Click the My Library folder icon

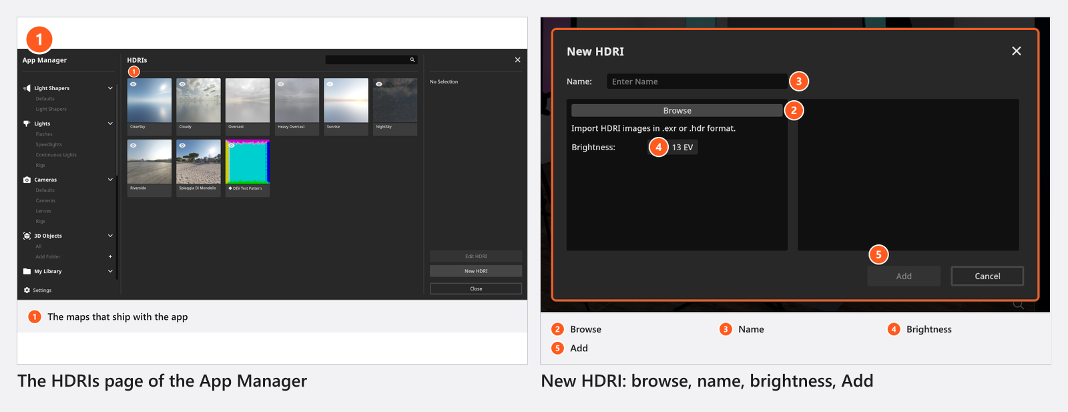27,271
